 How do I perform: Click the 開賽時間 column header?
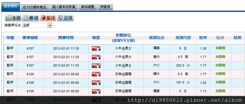coord(66,38)
